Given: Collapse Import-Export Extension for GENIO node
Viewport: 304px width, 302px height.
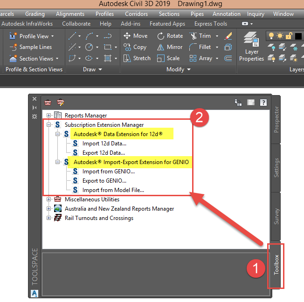Looking at the screenshot, I should pyautogui.click(x=57, y=162).
